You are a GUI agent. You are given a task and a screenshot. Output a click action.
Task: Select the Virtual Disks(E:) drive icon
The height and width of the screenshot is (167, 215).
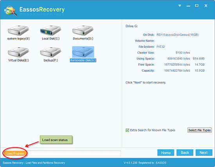[18, 52]
